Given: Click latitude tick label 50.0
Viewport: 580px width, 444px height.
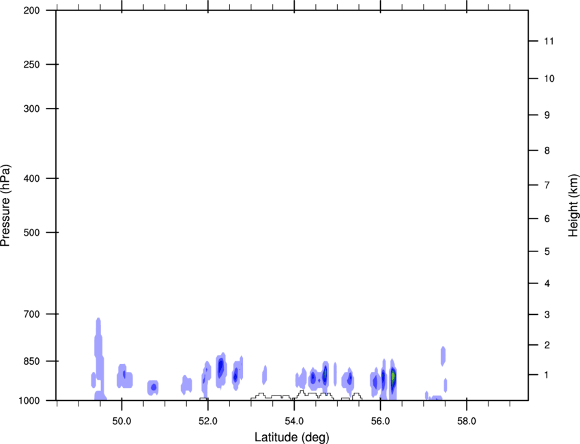Looking at the screenshot, I should (121, 421).
